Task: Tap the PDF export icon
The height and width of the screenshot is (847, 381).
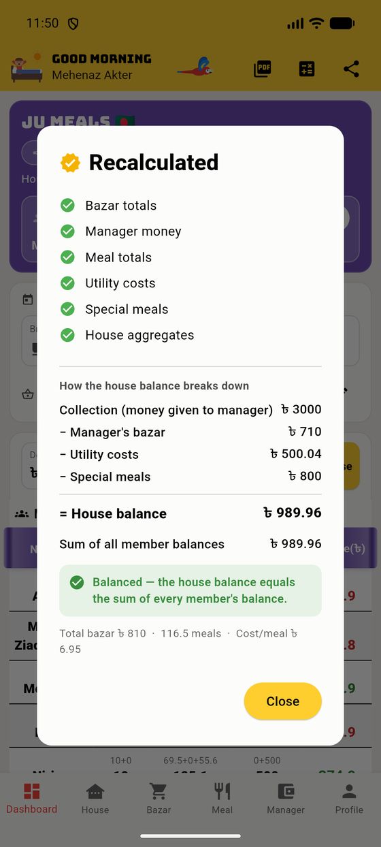Action: (x=263, y=69)
